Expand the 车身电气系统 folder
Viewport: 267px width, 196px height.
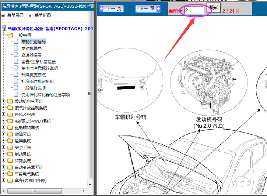coord(3,174)
